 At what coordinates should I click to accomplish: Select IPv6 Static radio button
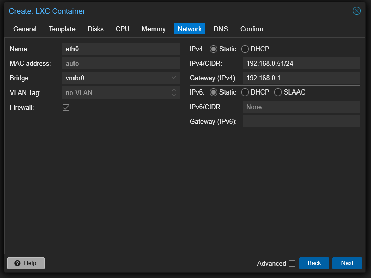[x=213, y=92]
